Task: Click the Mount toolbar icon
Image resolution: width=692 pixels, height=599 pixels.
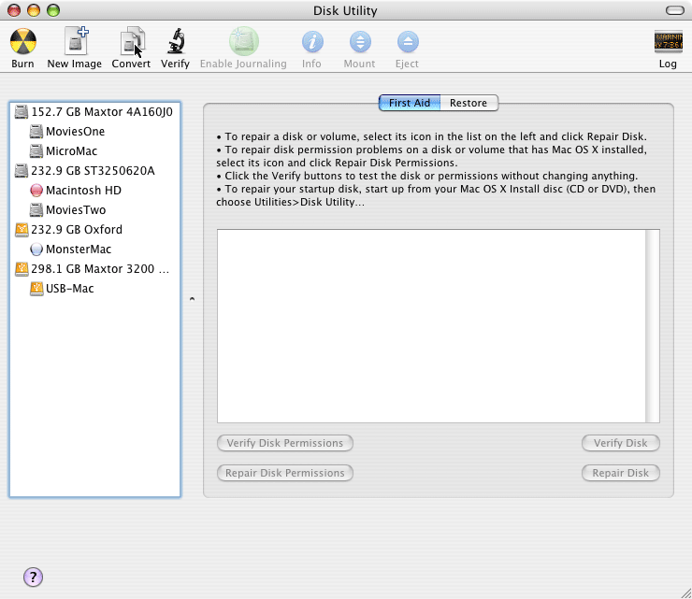Action: click(x=360, y=42)
